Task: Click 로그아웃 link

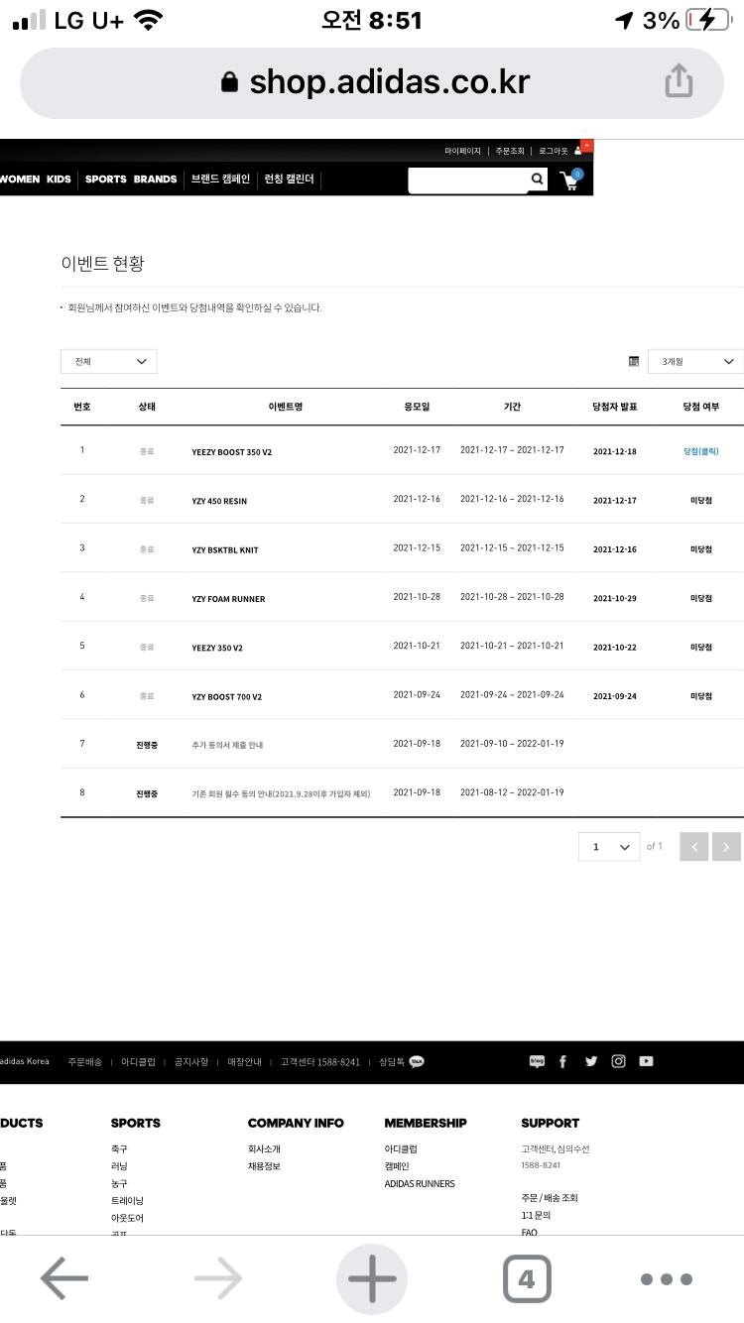Action: click(x=554, y=152)
